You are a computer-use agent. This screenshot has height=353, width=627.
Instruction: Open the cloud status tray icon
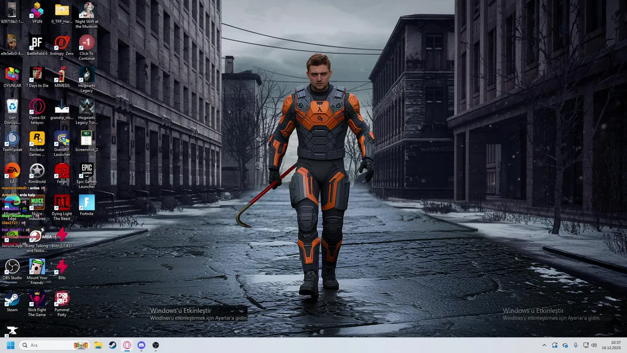565,345
